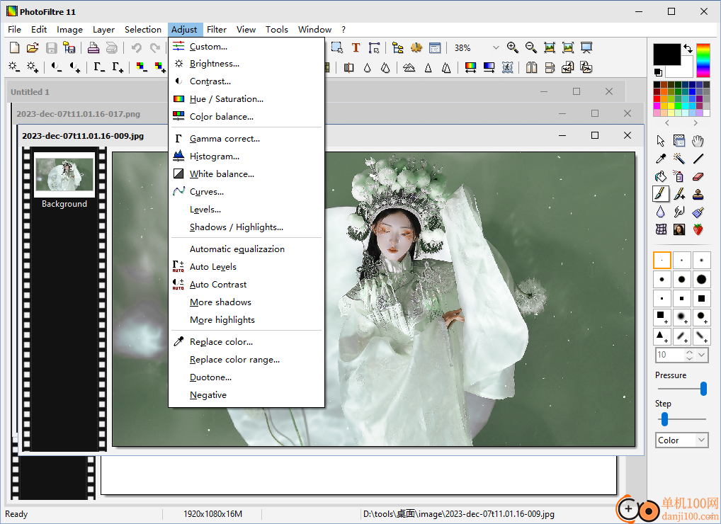Choose the large square brush tip
This screenshot has width=721, height=524.
701,298
